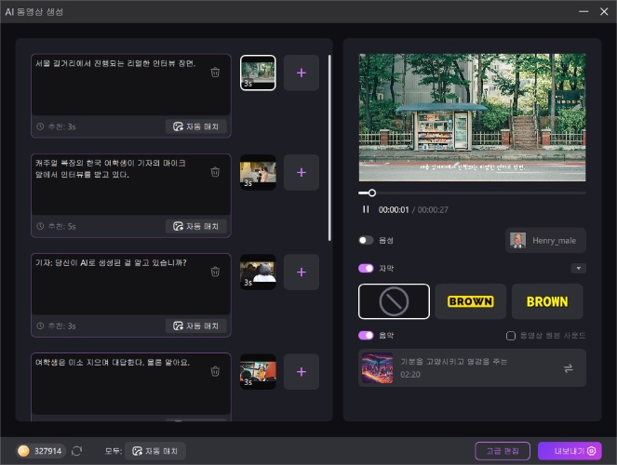Viewport: 617px width, 465px height.
Task: Open advanced editing
Action: tap(503, 451)
